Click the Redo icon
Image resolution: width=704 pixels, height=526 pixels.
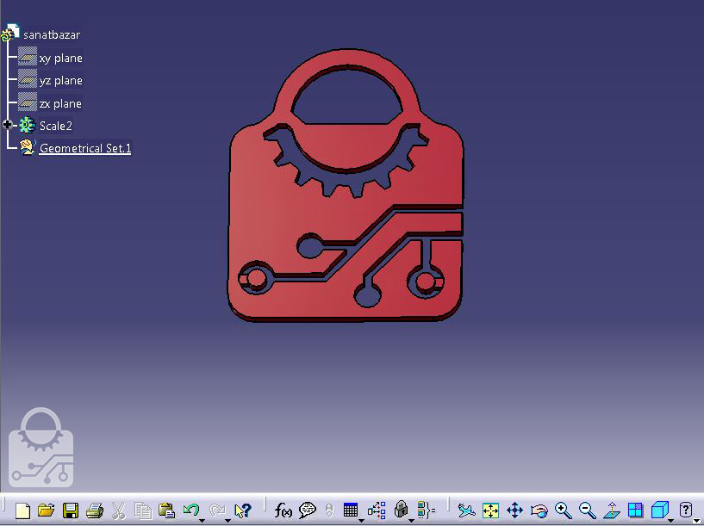coord(217,510)
